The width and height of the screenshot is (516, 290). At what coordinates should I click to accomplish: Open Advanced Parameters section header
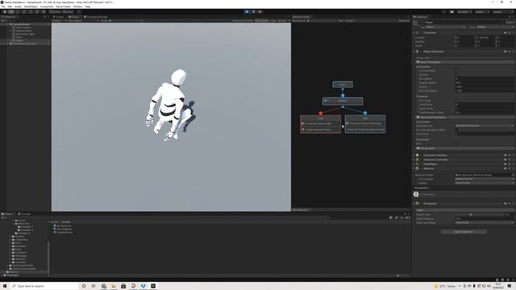[x=464, y=117]
